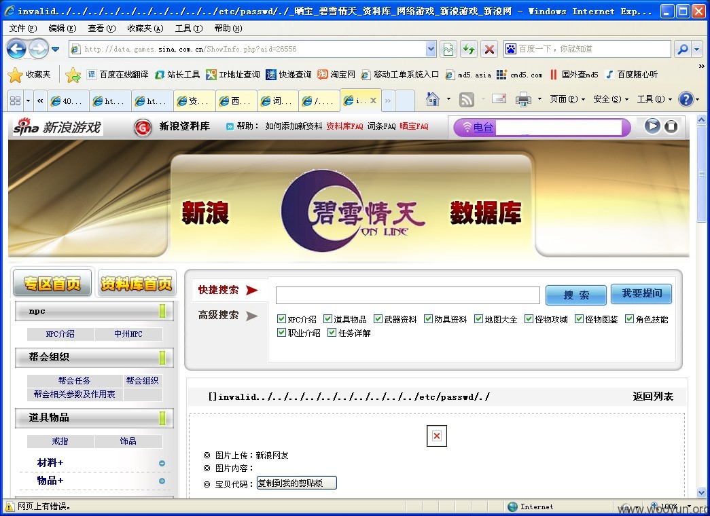Click the broken image placeholder icon
The width and height of the screenshot is (710, 516).
pyautogui.click(x=436, y=435)
